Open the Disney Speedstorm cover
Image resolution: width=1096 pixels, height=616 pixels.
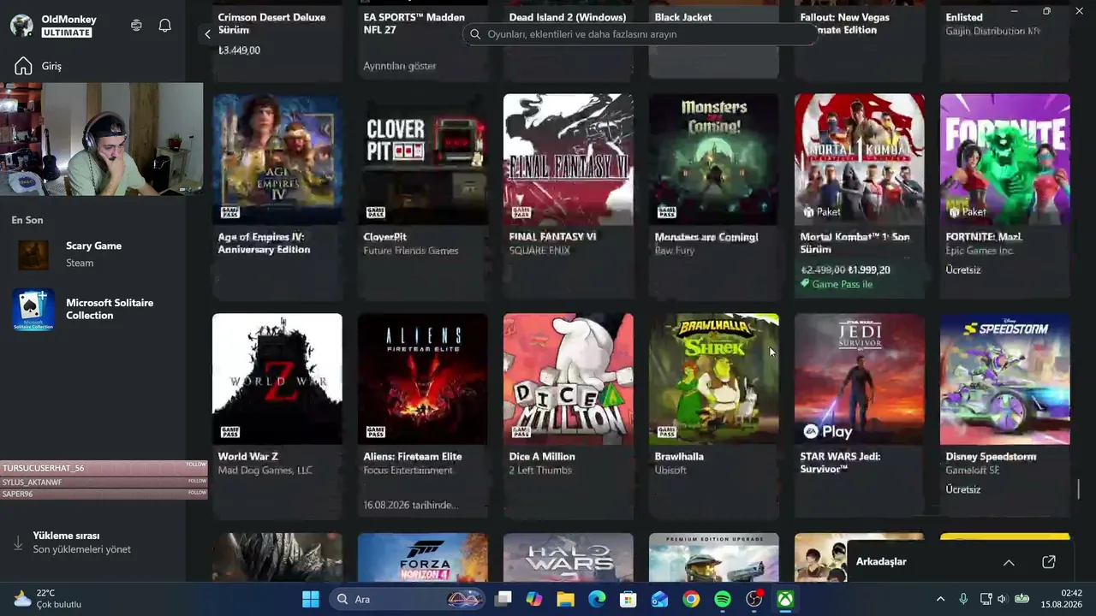coord(1005,379)
